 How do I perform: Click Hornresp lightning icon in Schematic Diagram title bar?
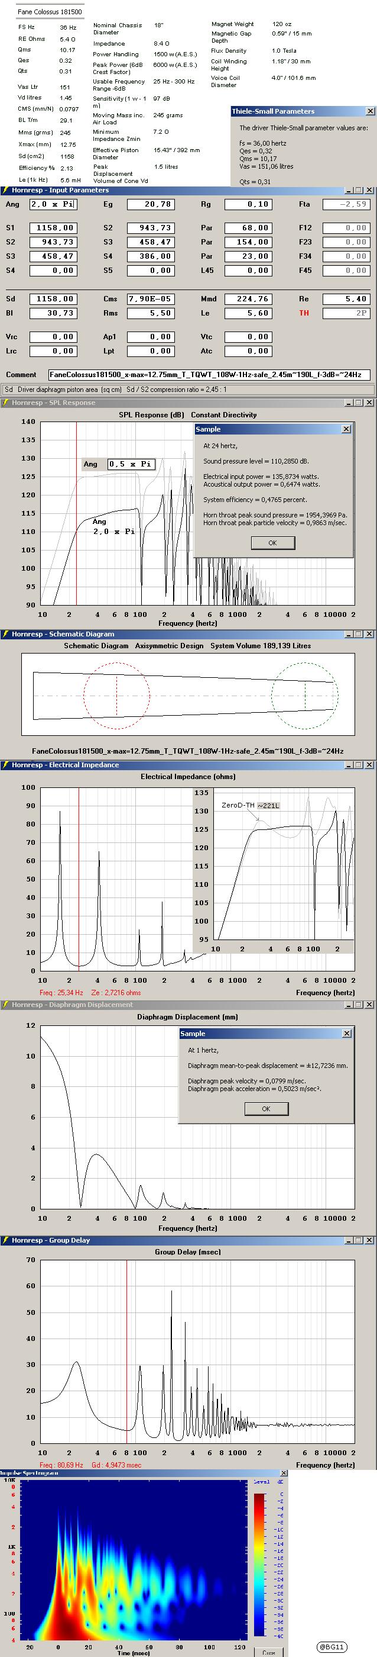(5, 634)
